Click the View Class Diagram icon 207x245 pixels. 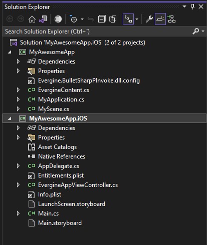pyautogui.click(x=171, y=19)
